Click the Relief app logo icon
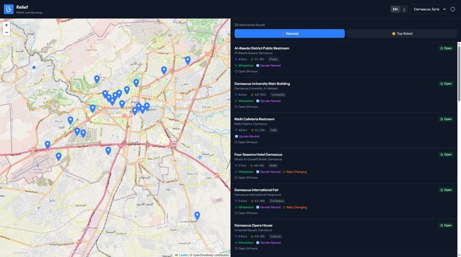The width and height of the screenshot is (461, 257). [x=9, y=9]
